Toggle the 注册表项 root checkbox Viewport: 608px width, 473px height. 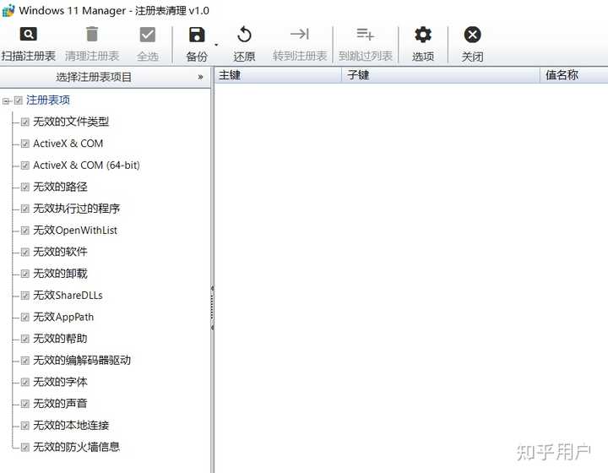[x=19, y=101]
